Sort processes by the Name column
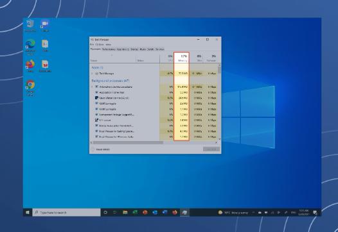 pos(112,58)
